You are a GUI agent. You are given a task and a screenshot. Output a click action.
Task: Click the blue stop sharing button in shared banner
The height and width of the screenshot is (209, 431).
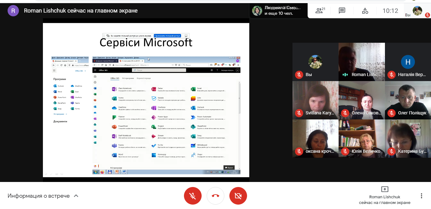pos(168,36)
